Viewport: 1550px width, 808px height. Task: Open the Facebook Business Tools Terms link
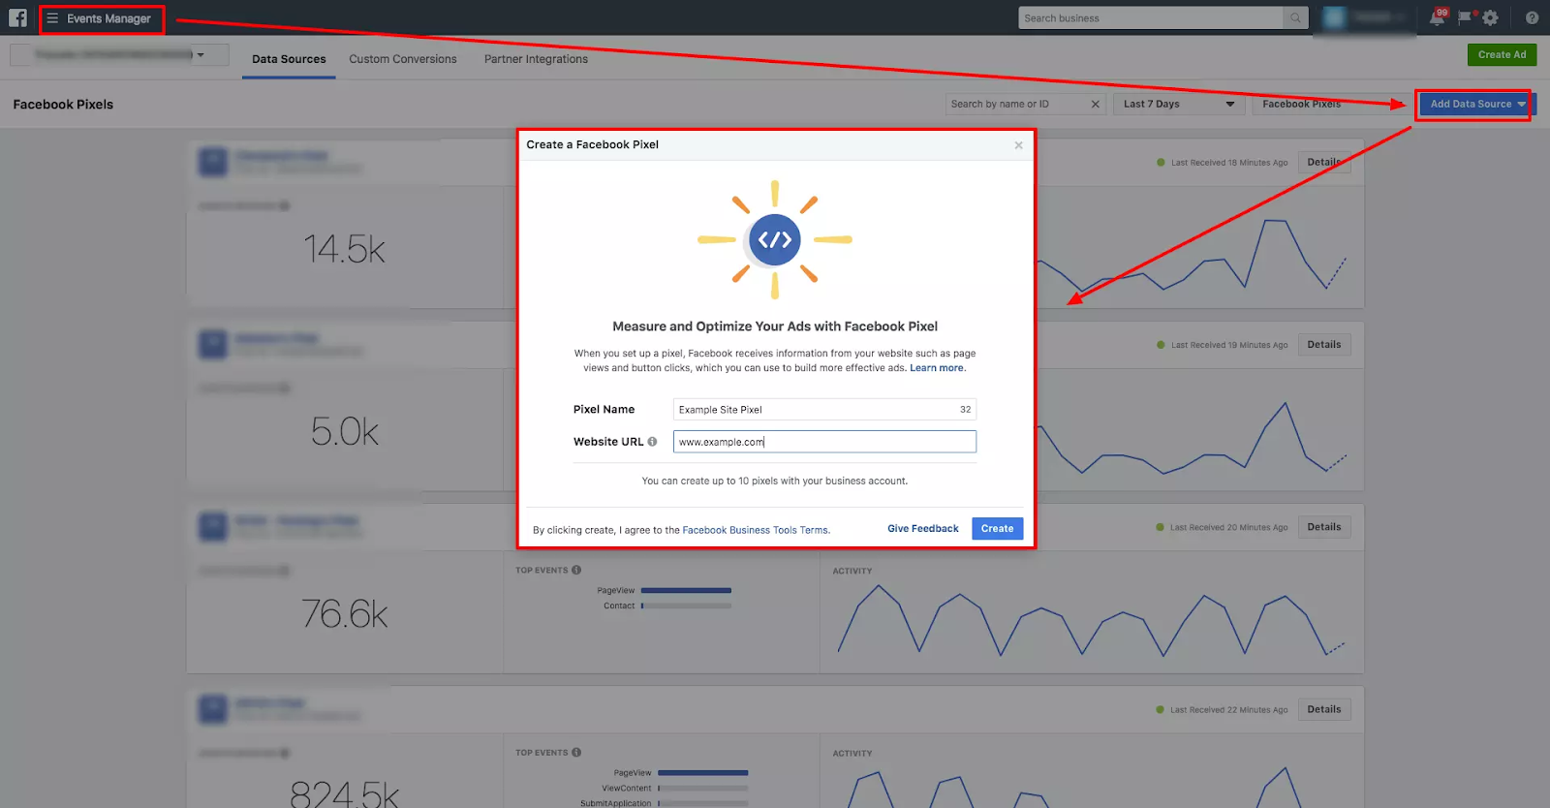[x=755, y=530]
